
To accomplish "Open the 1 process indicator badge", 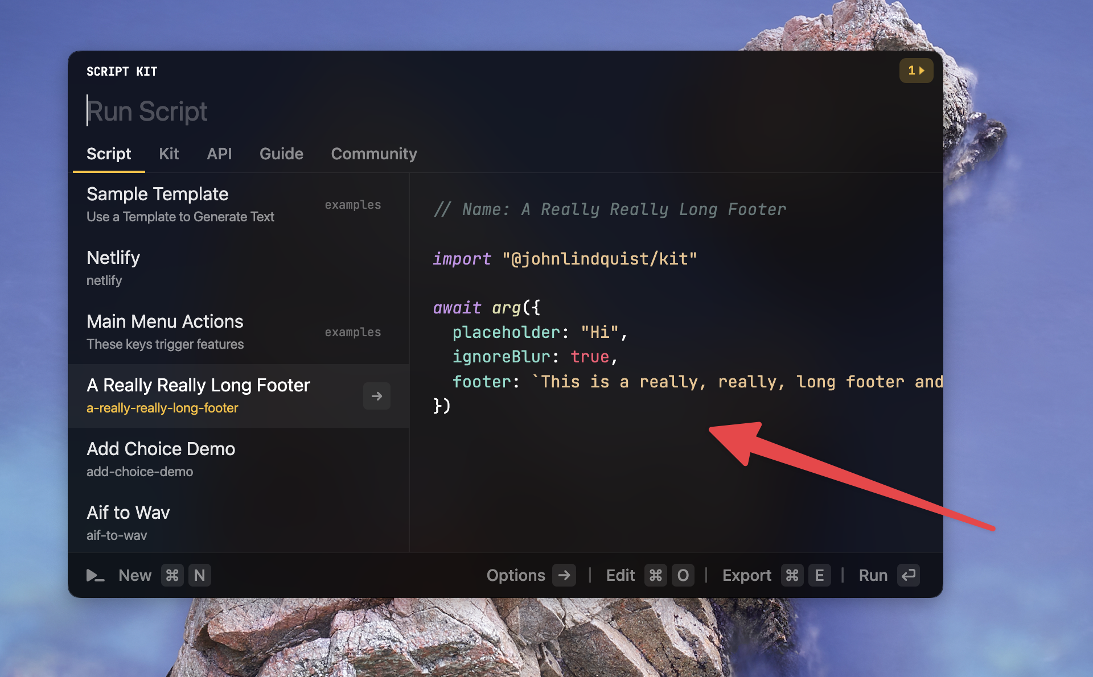I will (916, 71).
